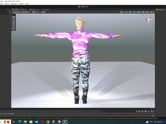
Task: Open Mail app from the taskbar
Action: click(x=37, y=122)
